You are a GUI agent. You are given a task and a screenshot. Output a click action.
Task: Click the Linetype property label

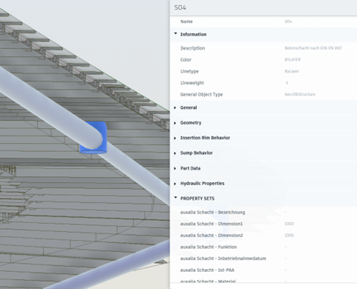[x=189, y=71]
